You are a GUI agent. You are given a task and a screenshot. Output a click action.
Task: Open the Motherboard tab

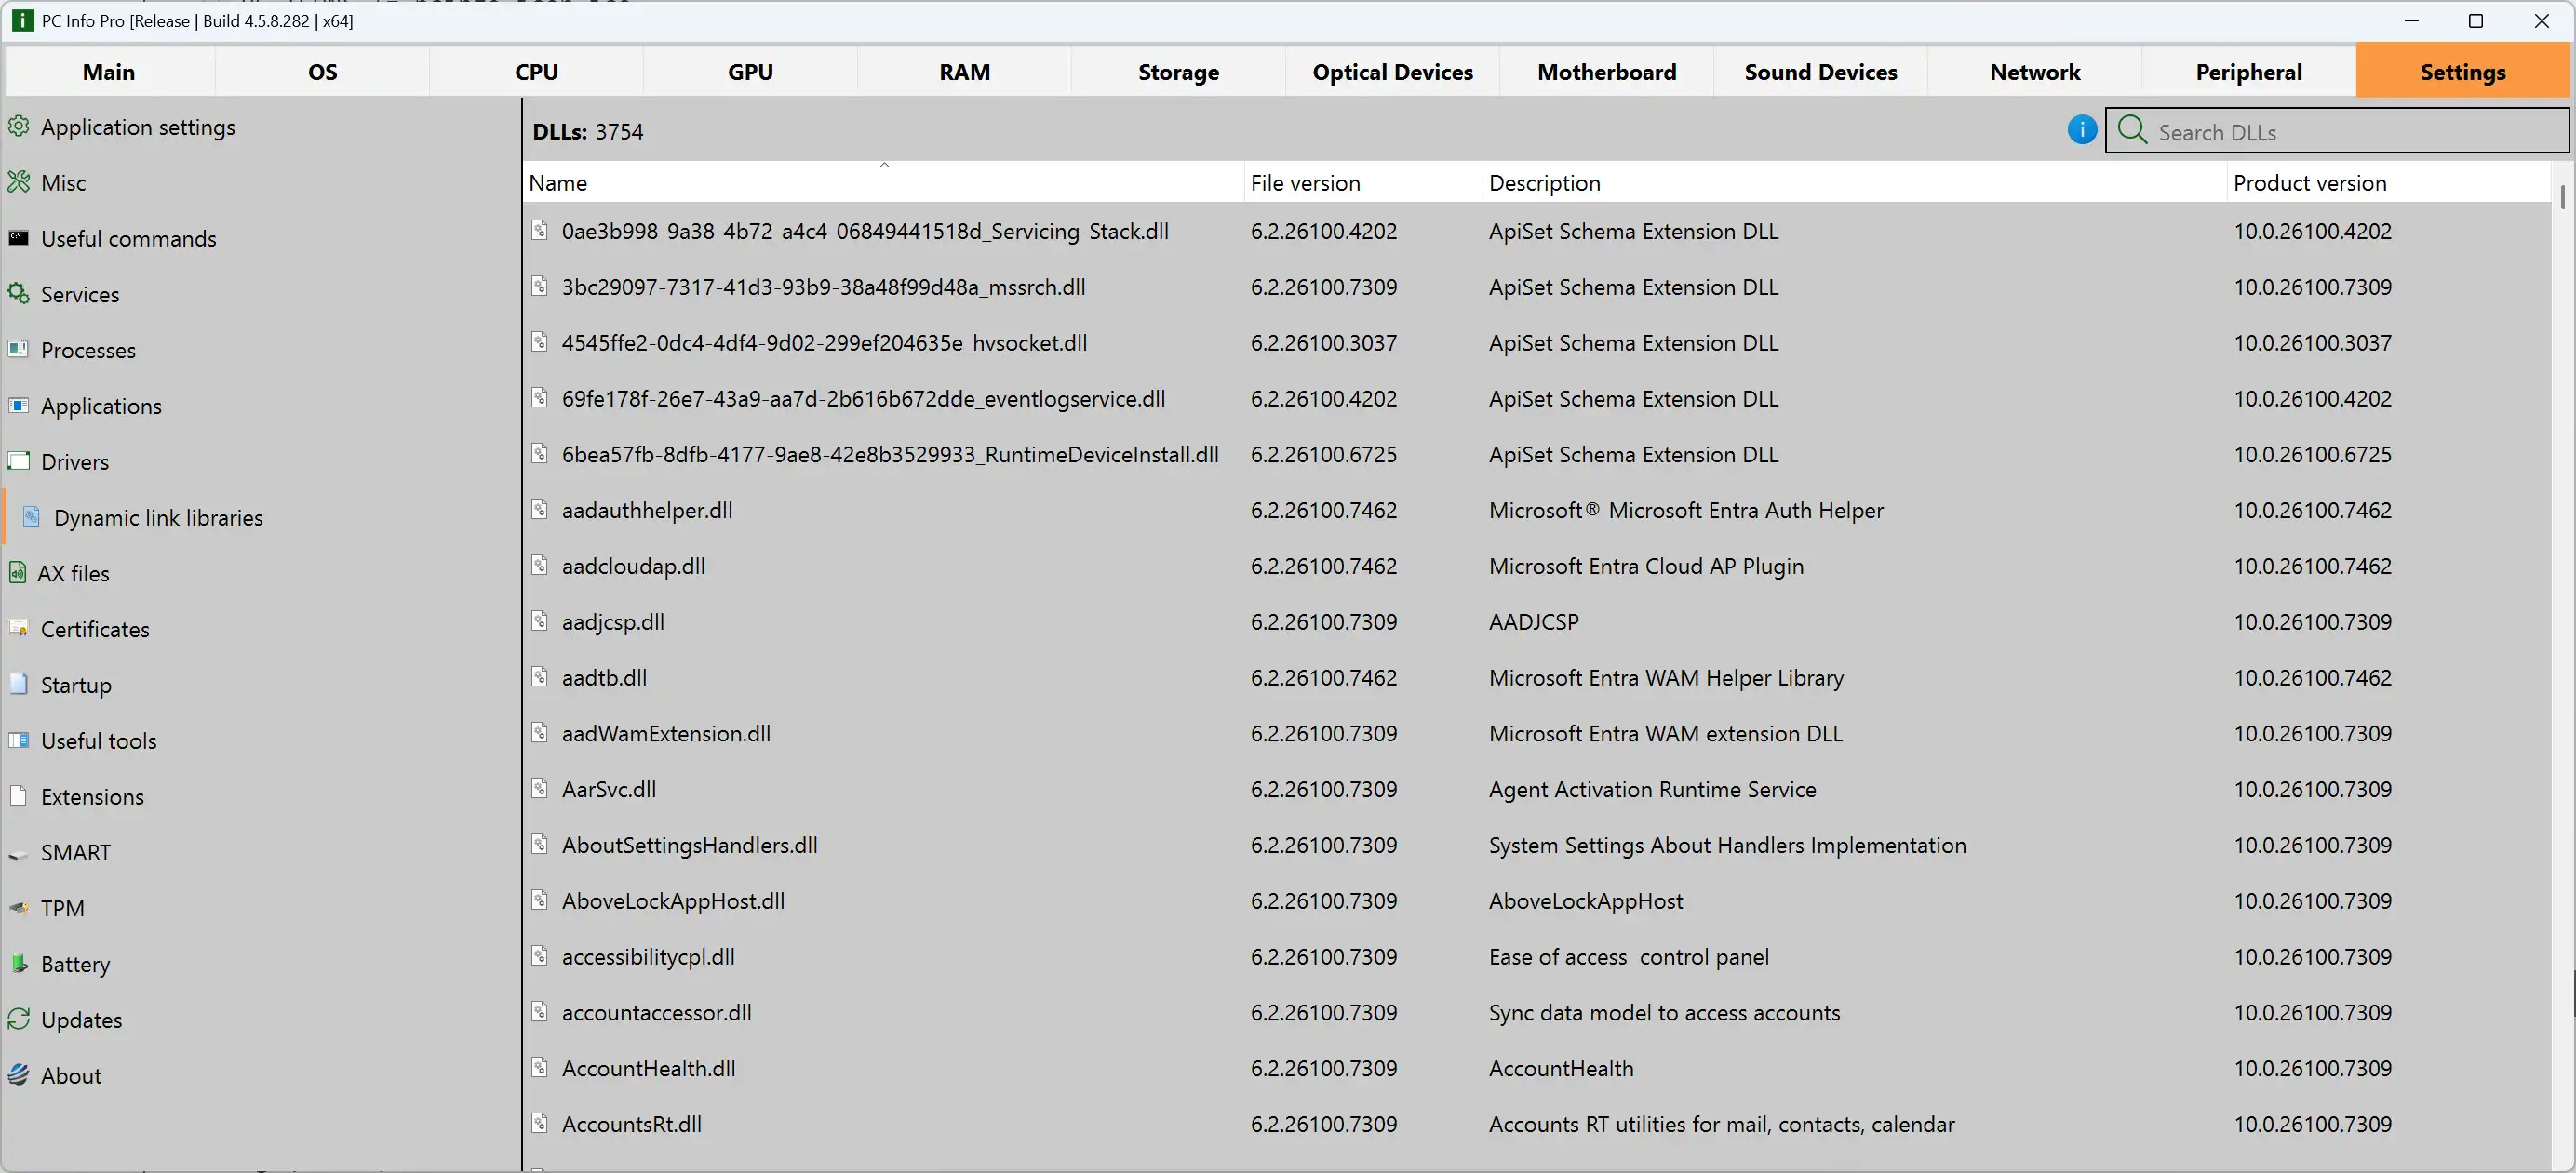(x=1606, y=72)
